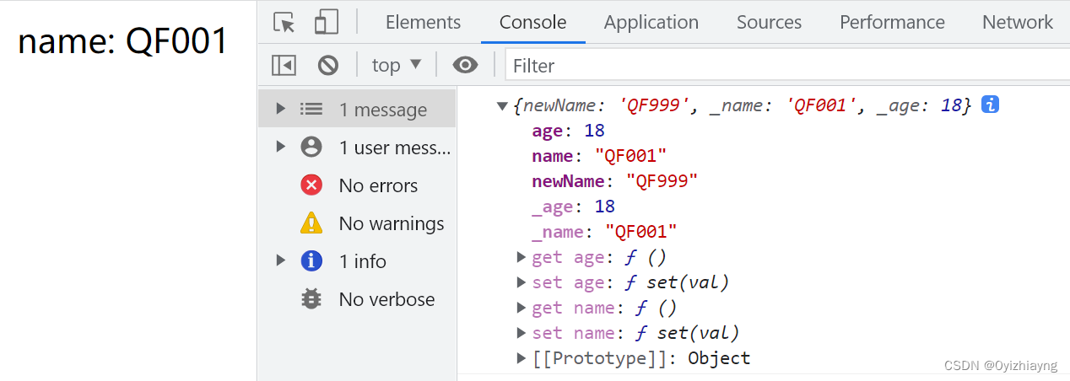Click the page text name: QF001
This screenshot has height=381, width=1070.
(x=124, y=40)
